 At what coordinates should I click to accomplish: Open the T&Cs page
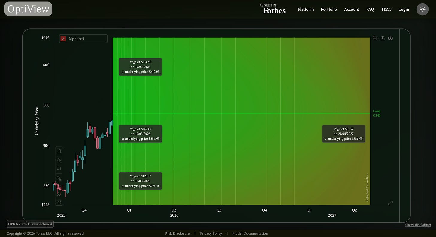click(386, 9)
